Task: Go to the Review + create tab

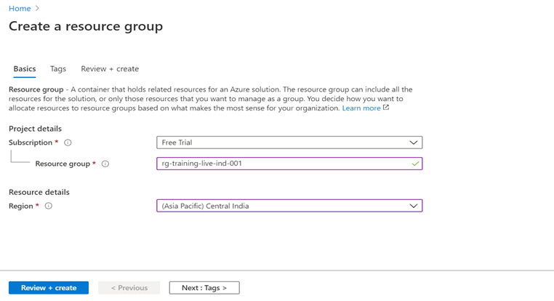Action: [x=110, y=69]
